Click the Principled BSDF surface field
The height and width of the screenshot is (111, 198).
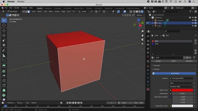click(181, 78)
